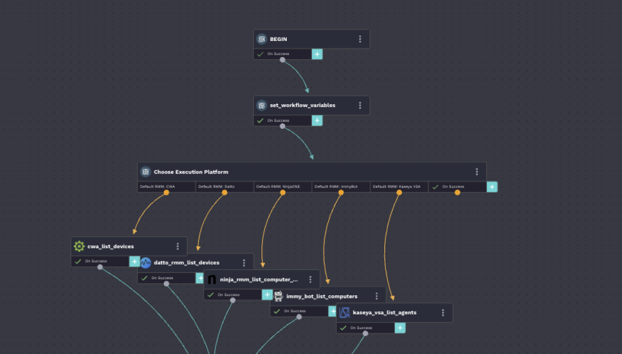Select the gear icon on set_workflow_variables

coord(261,105)
